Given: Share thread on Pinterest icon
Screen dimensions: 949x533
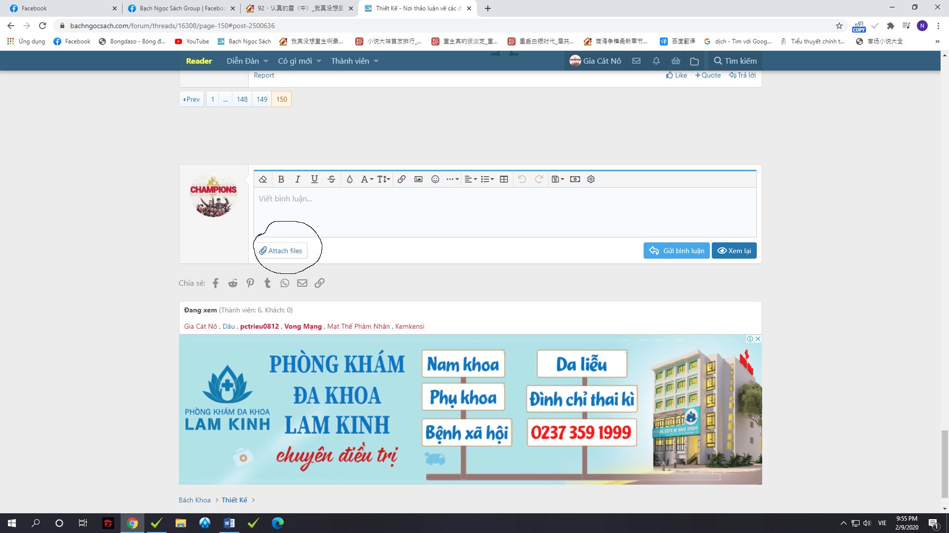Looking at the screenshot, I should (x=250, y=283).
